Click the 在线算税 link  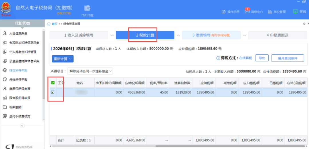(x=245, y=58)
